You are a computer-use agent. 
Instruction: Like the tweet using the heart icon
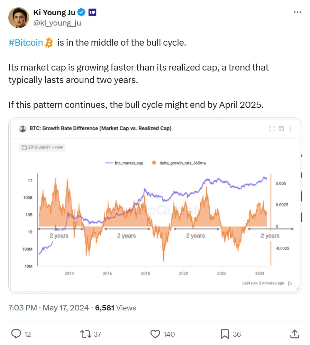coord(155,334)
